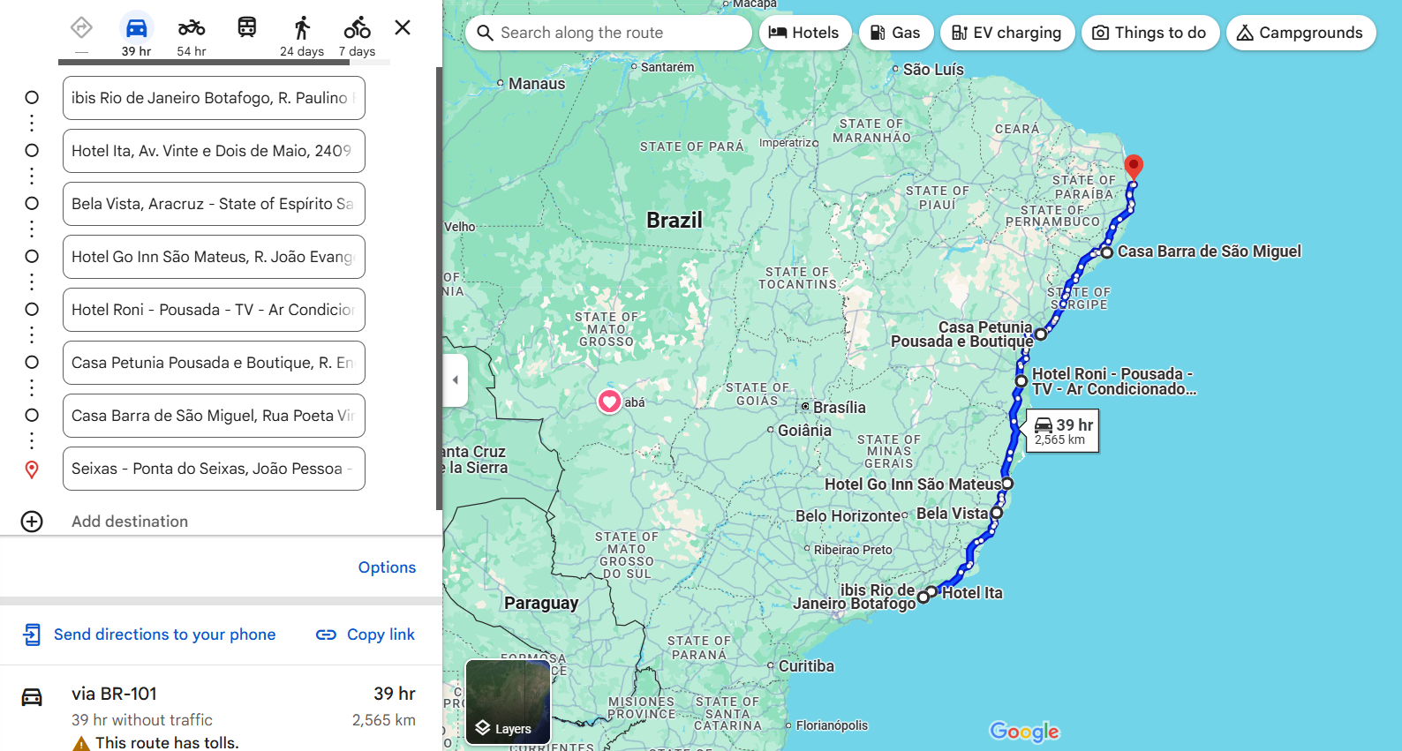Click the Add destination plus icon
Viewport: 1402px width, 751px height.
coord(32,522)
